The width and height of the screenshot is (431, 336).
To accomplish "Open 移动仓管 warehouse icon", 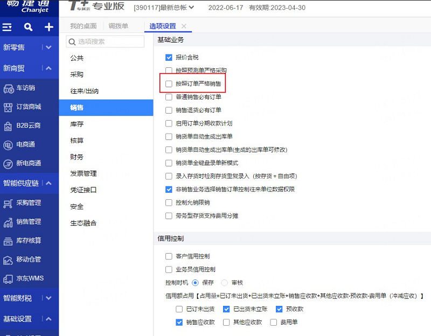I will point(8,260).
